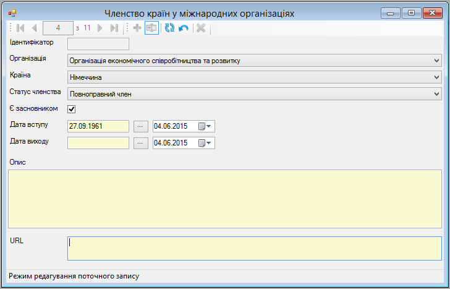Open calendar dropdown for Дата вступу picker

tap(205, 126)
